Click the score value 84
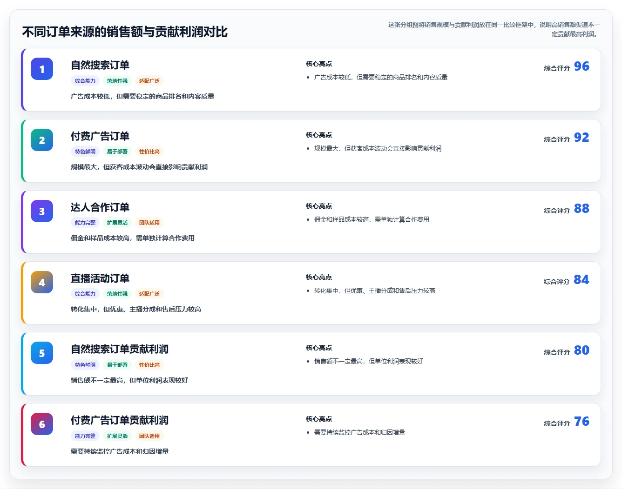This screenshot has height=489, width=622. coord(581,280)
